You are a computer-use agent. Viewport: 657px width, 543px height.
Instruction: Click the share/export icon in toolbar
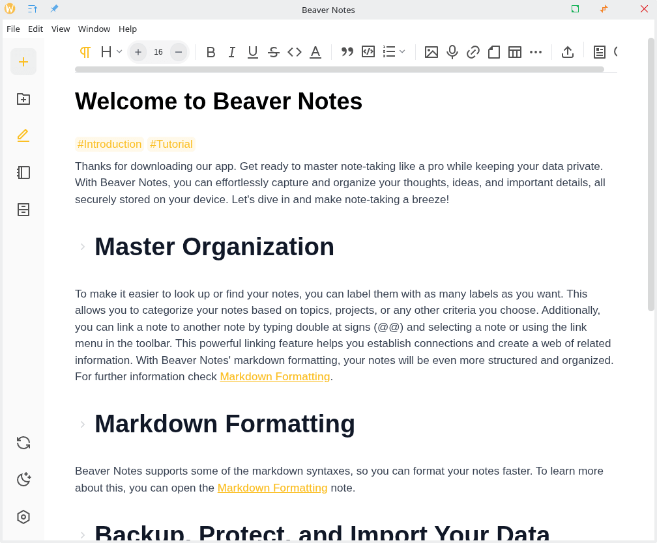[568, 52]
